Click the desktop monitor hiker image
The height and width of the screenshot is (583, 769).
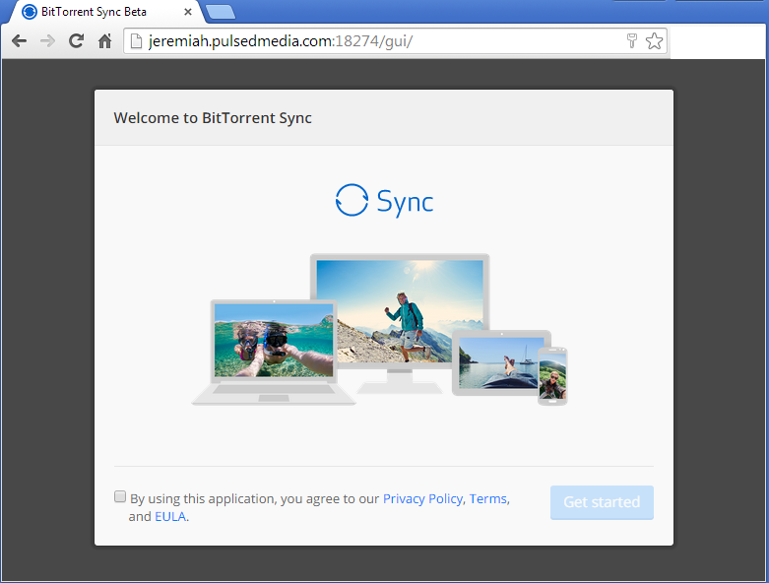[x=399, y=310]
